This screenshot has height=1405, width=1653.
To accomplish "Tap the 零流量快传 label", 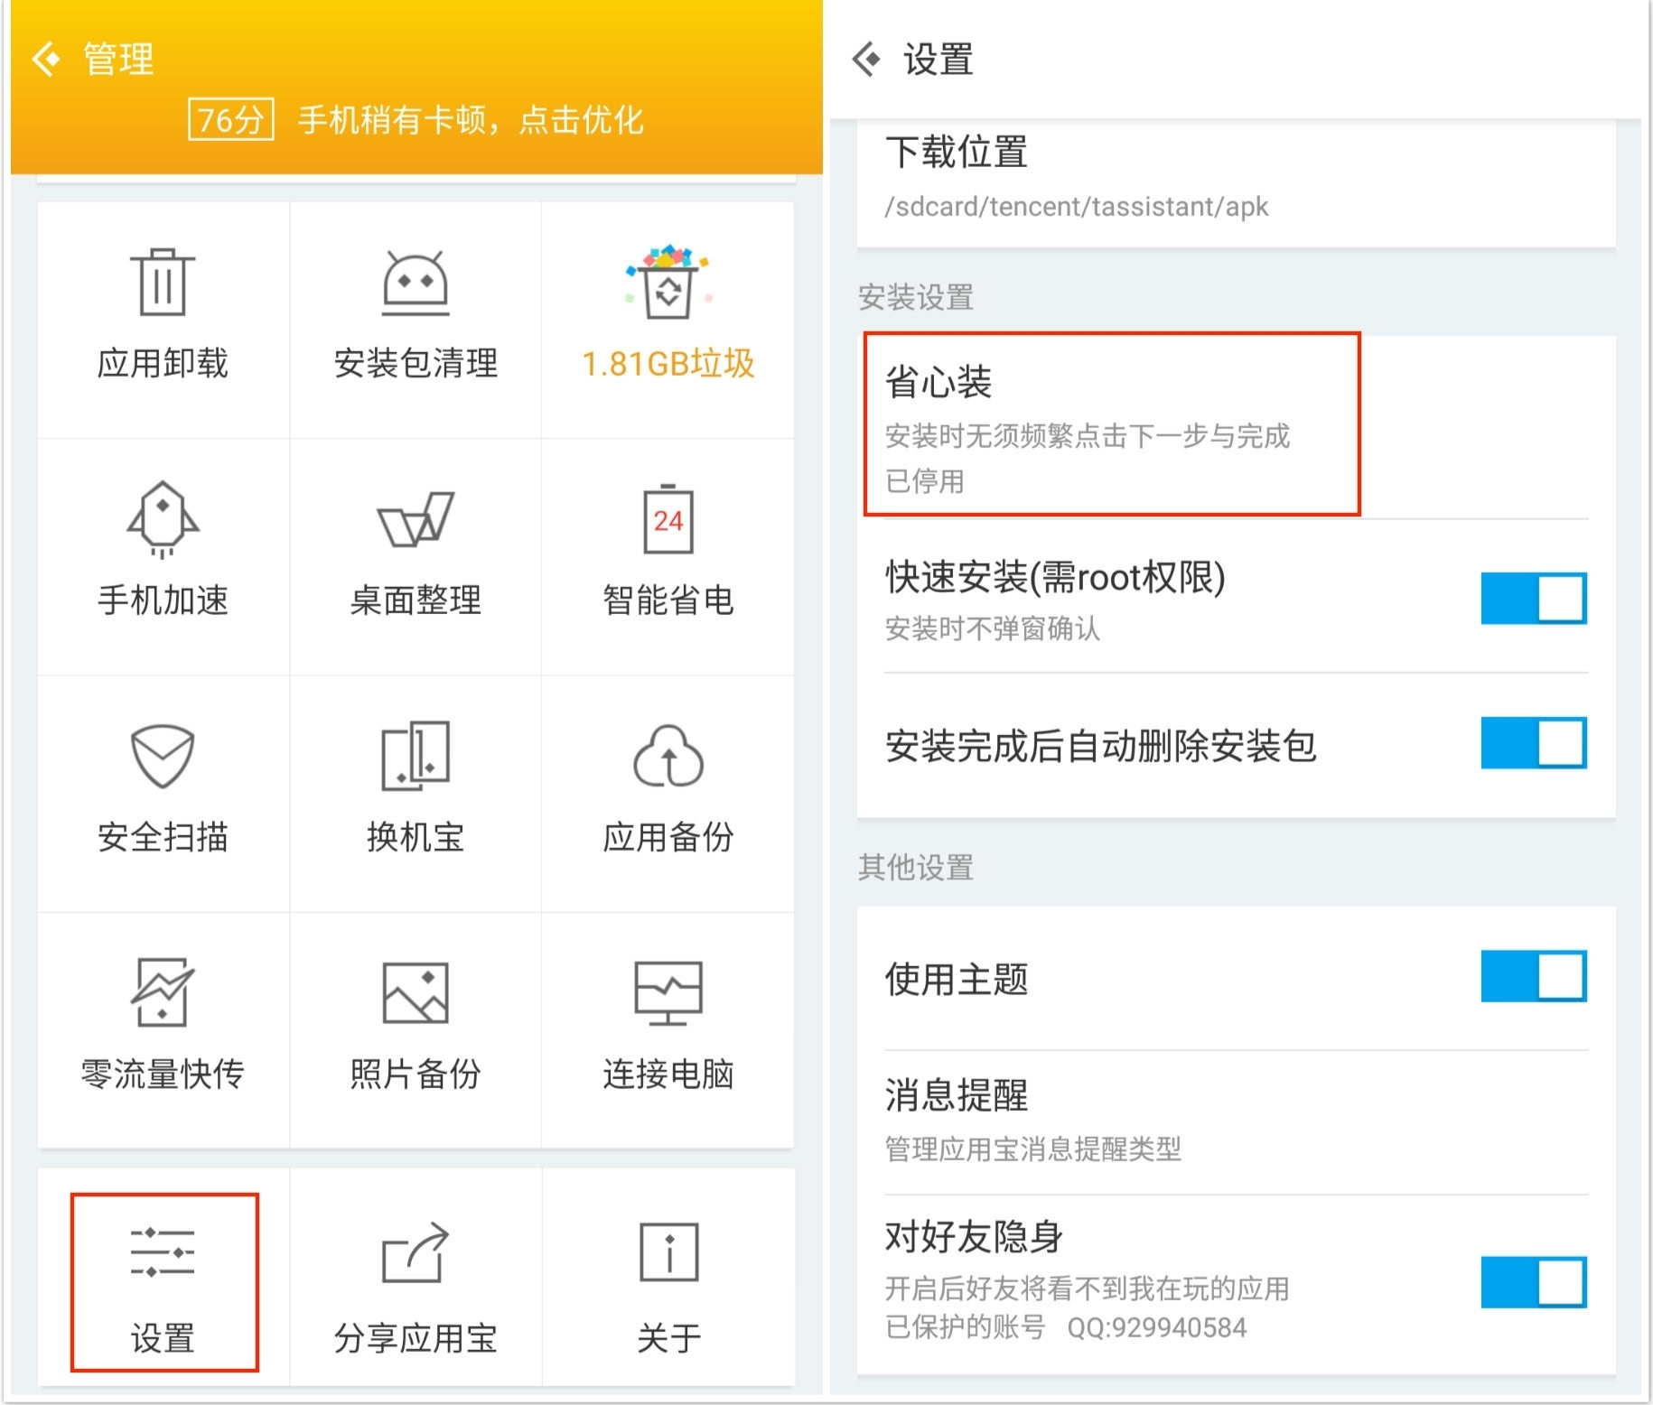I will [x=163, y=1074].
